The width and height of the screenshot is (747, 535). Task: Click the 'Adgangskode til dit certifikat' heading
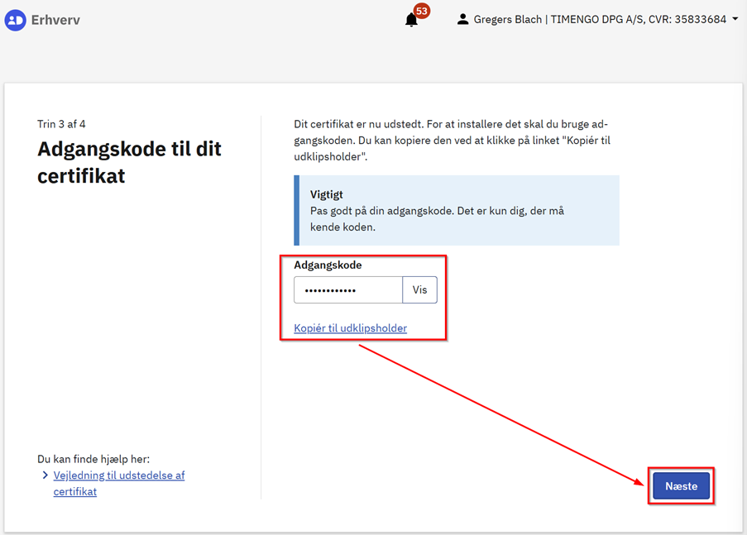[129, 162]
